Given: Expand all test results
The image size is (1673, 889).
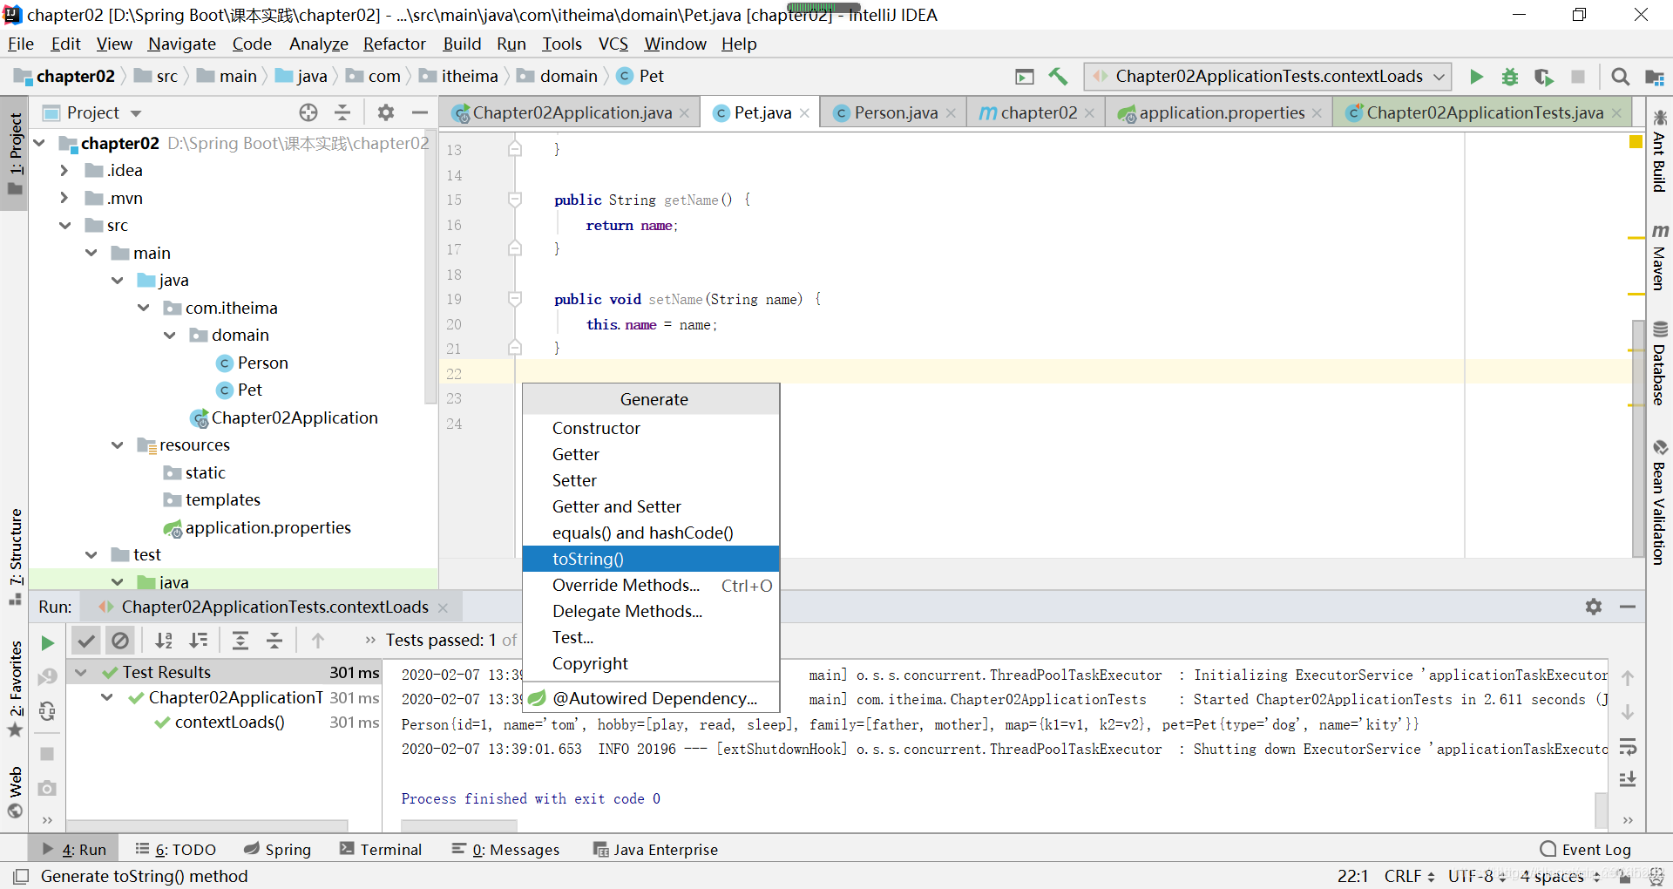Looking at the screenshot, I should coord(240,641).
